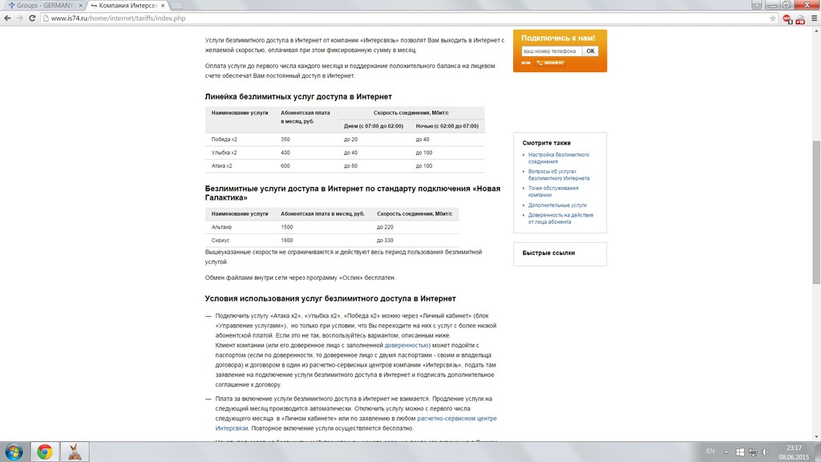Click the scrollbar up arrow
This screenshot has width=821, height=462.
(x=816, y=31)
